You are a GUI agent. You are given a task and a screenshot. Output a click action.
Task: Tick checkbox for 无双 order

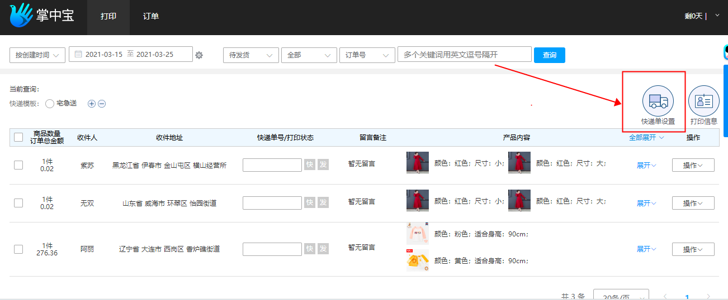pyautogui.click(x=18, y=203)
